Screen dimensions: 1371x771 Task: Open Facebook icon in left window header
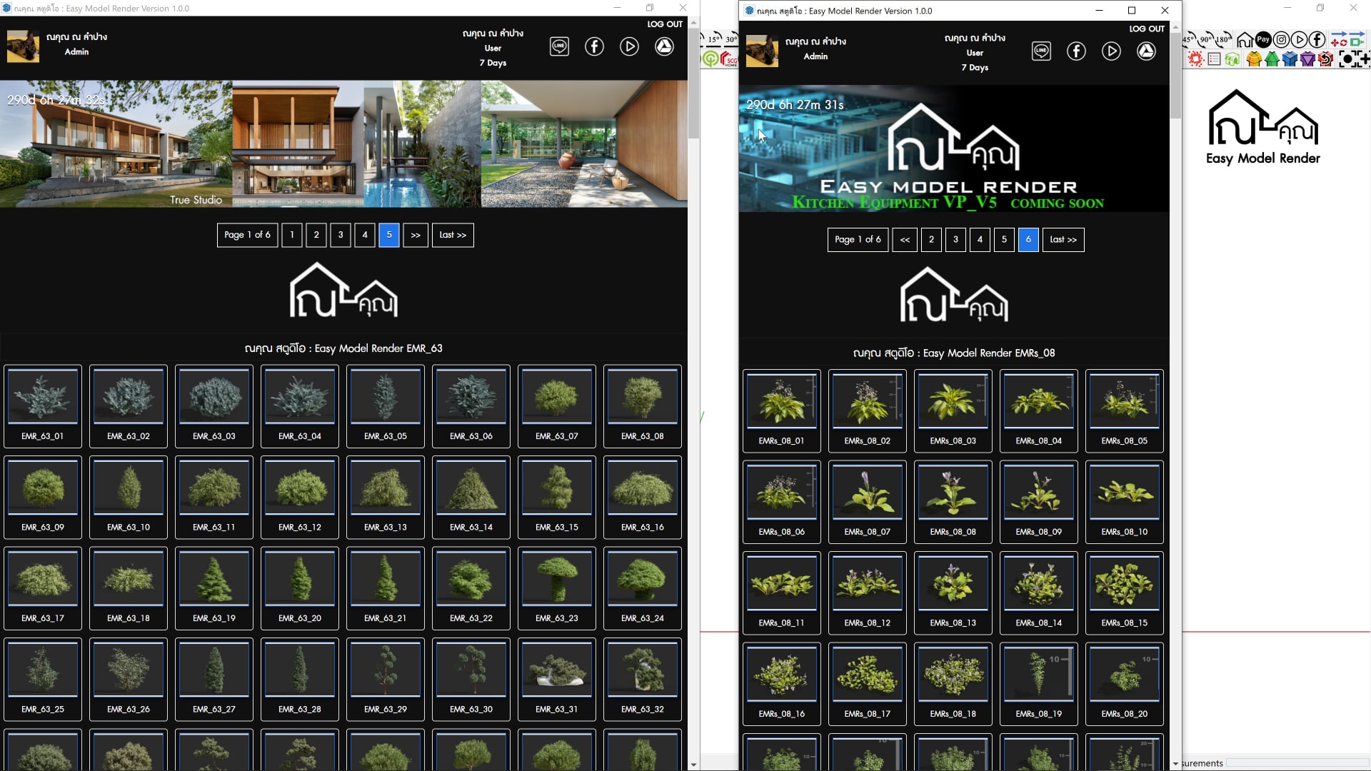tap(594, 46)
